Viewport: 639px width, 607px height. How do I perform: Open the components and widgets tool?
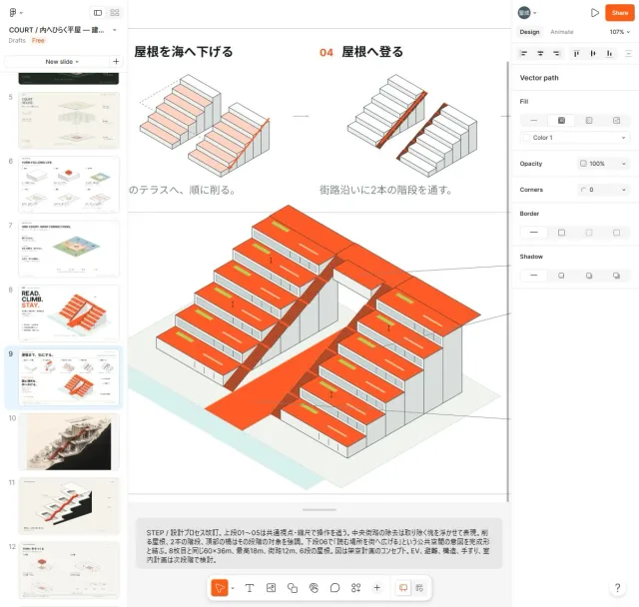(x=355, y=588)
